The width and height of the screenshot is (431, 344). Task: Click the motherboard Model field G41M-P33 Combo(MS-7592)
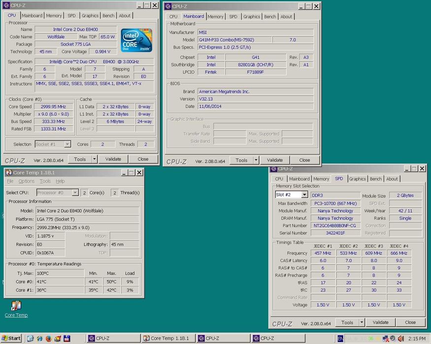tap(234, 40)
